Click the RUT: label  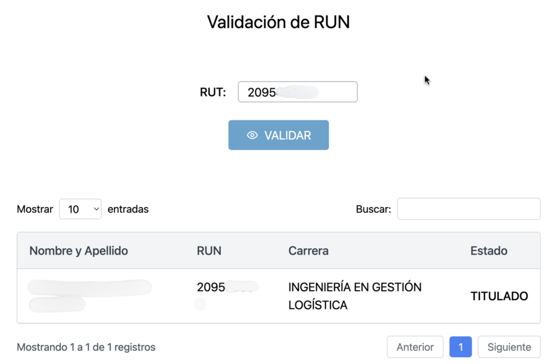[x=213, y=92]
